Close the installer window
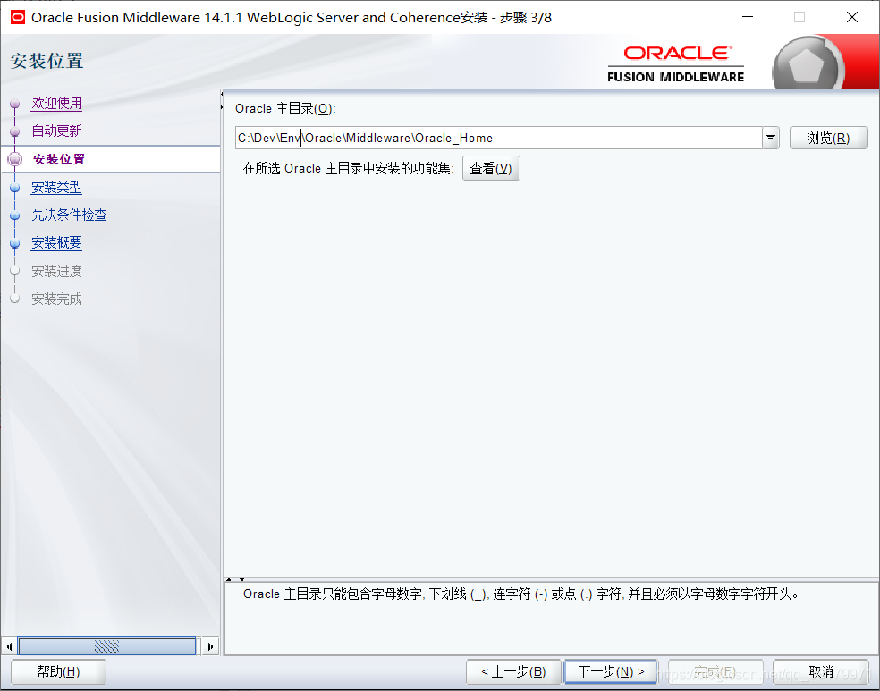The width and height of the screenshot is (880, 691). [x=852, y=17]
